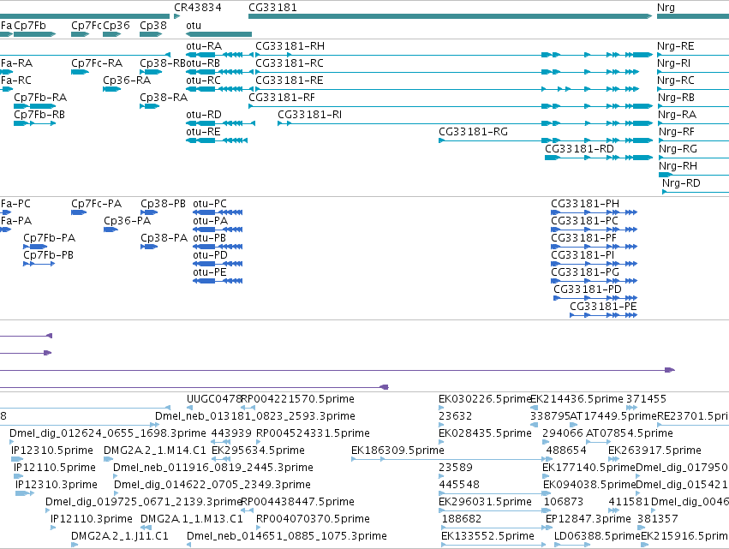Click the Nrg gene label
The height and width of the screenshot is (549, 729).
666,8
